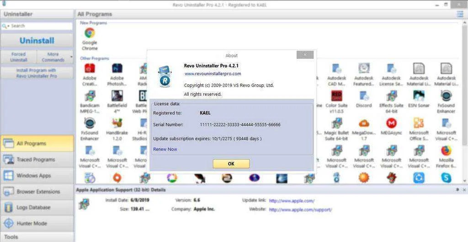Click the New Programs group header
The width and height of the screenshot is (468, 242).
tap(93, 23)
